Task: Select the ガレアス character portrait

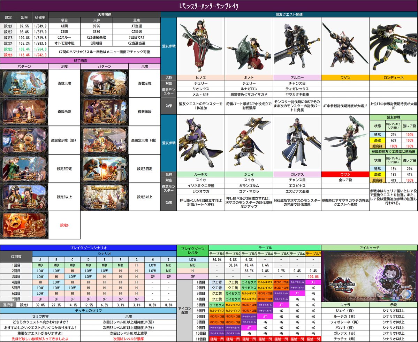Action: point(297,143)
